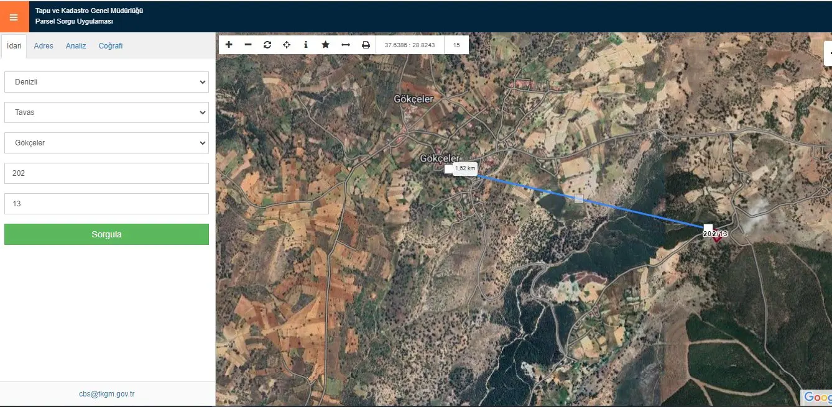Zoom out with the minus icon
This screenshot has height=407, width=832.
pos(248,45)
